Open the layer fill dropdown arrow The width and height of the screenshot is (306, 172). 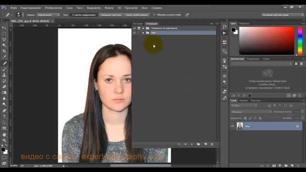click(x=303, y=118)
